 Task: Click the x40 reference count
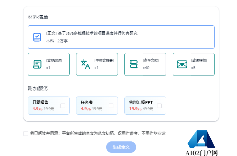pos(146,68)
